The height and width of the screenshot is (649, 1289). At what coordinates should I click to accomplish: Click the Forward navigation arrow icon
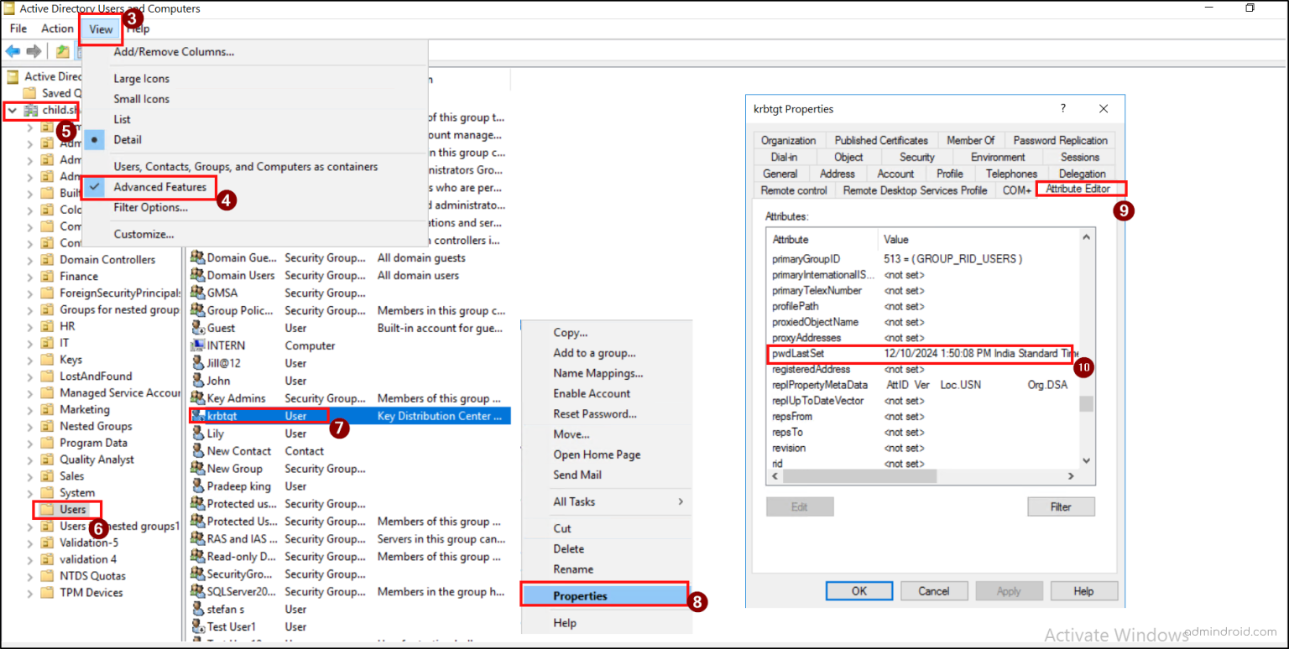click(33, 51)
